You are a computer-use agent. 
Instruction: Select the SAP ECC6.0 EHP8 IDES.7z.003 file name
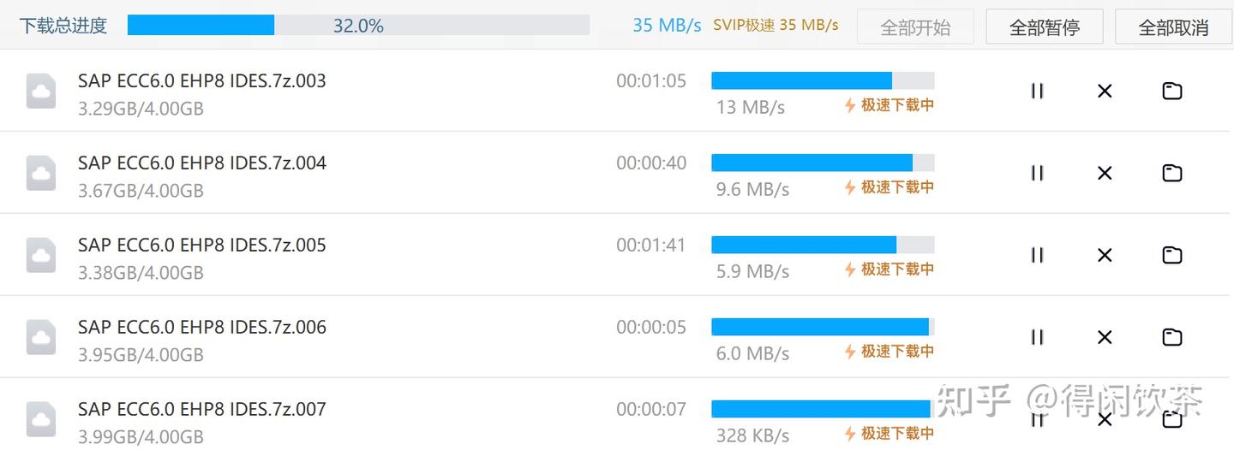pos(202,81)
